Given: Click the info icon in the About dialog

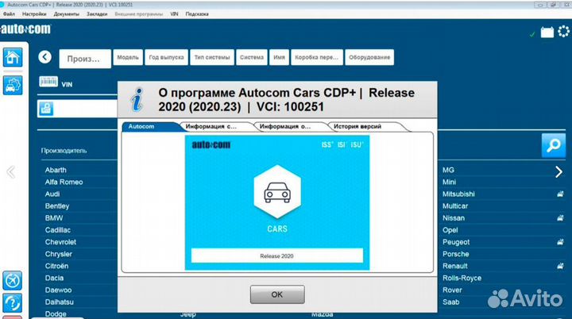Looking at the screenshot, I should pos(137,99).
